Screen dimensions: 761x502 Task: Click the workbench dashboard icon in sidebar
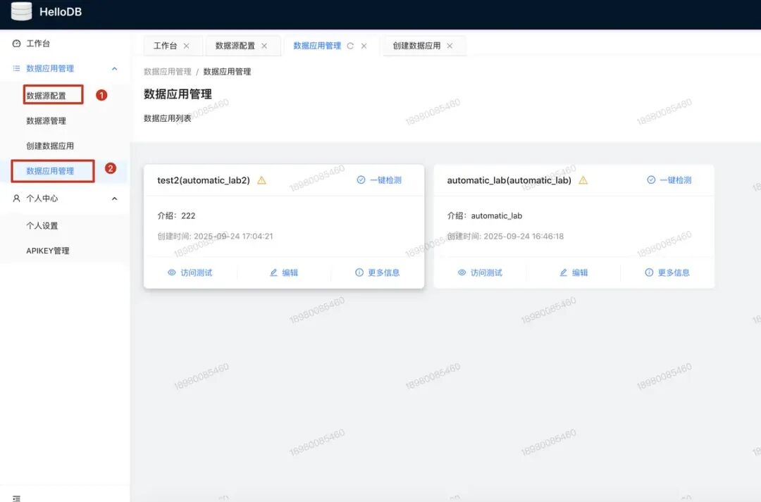pyautogui.click(x=16, y=44)
